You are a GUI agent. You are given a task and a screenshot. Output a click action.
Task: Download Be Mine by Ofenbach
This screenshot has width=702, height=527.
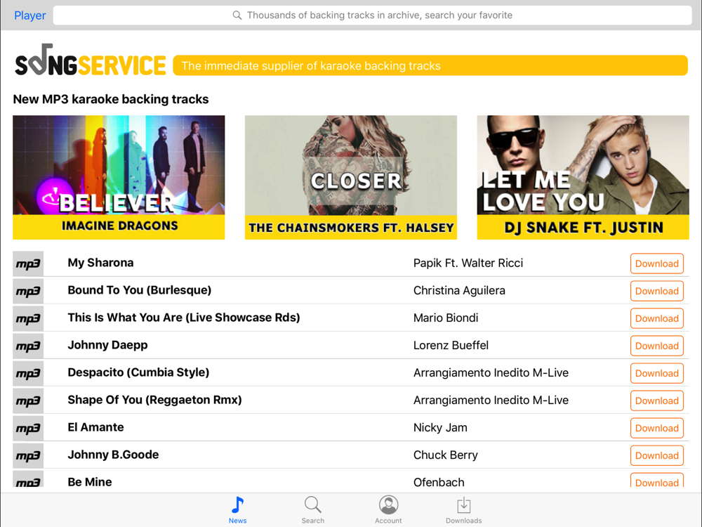657,481
